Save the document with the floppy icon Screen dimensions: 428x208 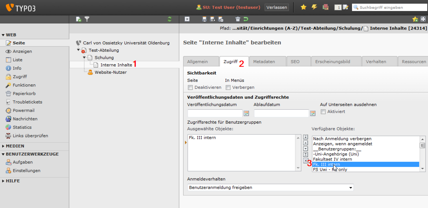point(204,19)
